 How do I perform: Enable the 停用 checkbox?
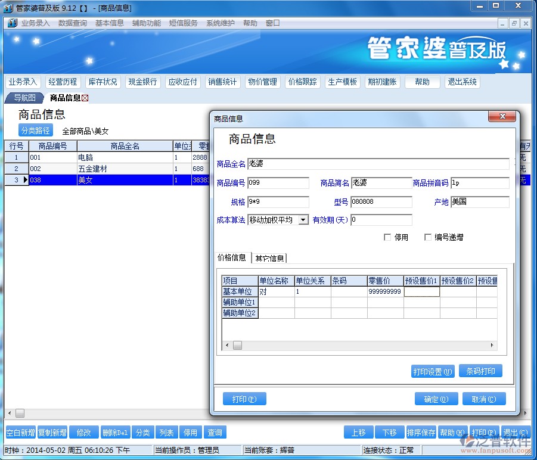(x=388, y=237)
